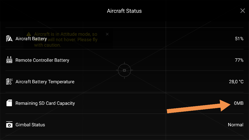
Task: Click the 77% controller battery value
Action: click(239, 60)
